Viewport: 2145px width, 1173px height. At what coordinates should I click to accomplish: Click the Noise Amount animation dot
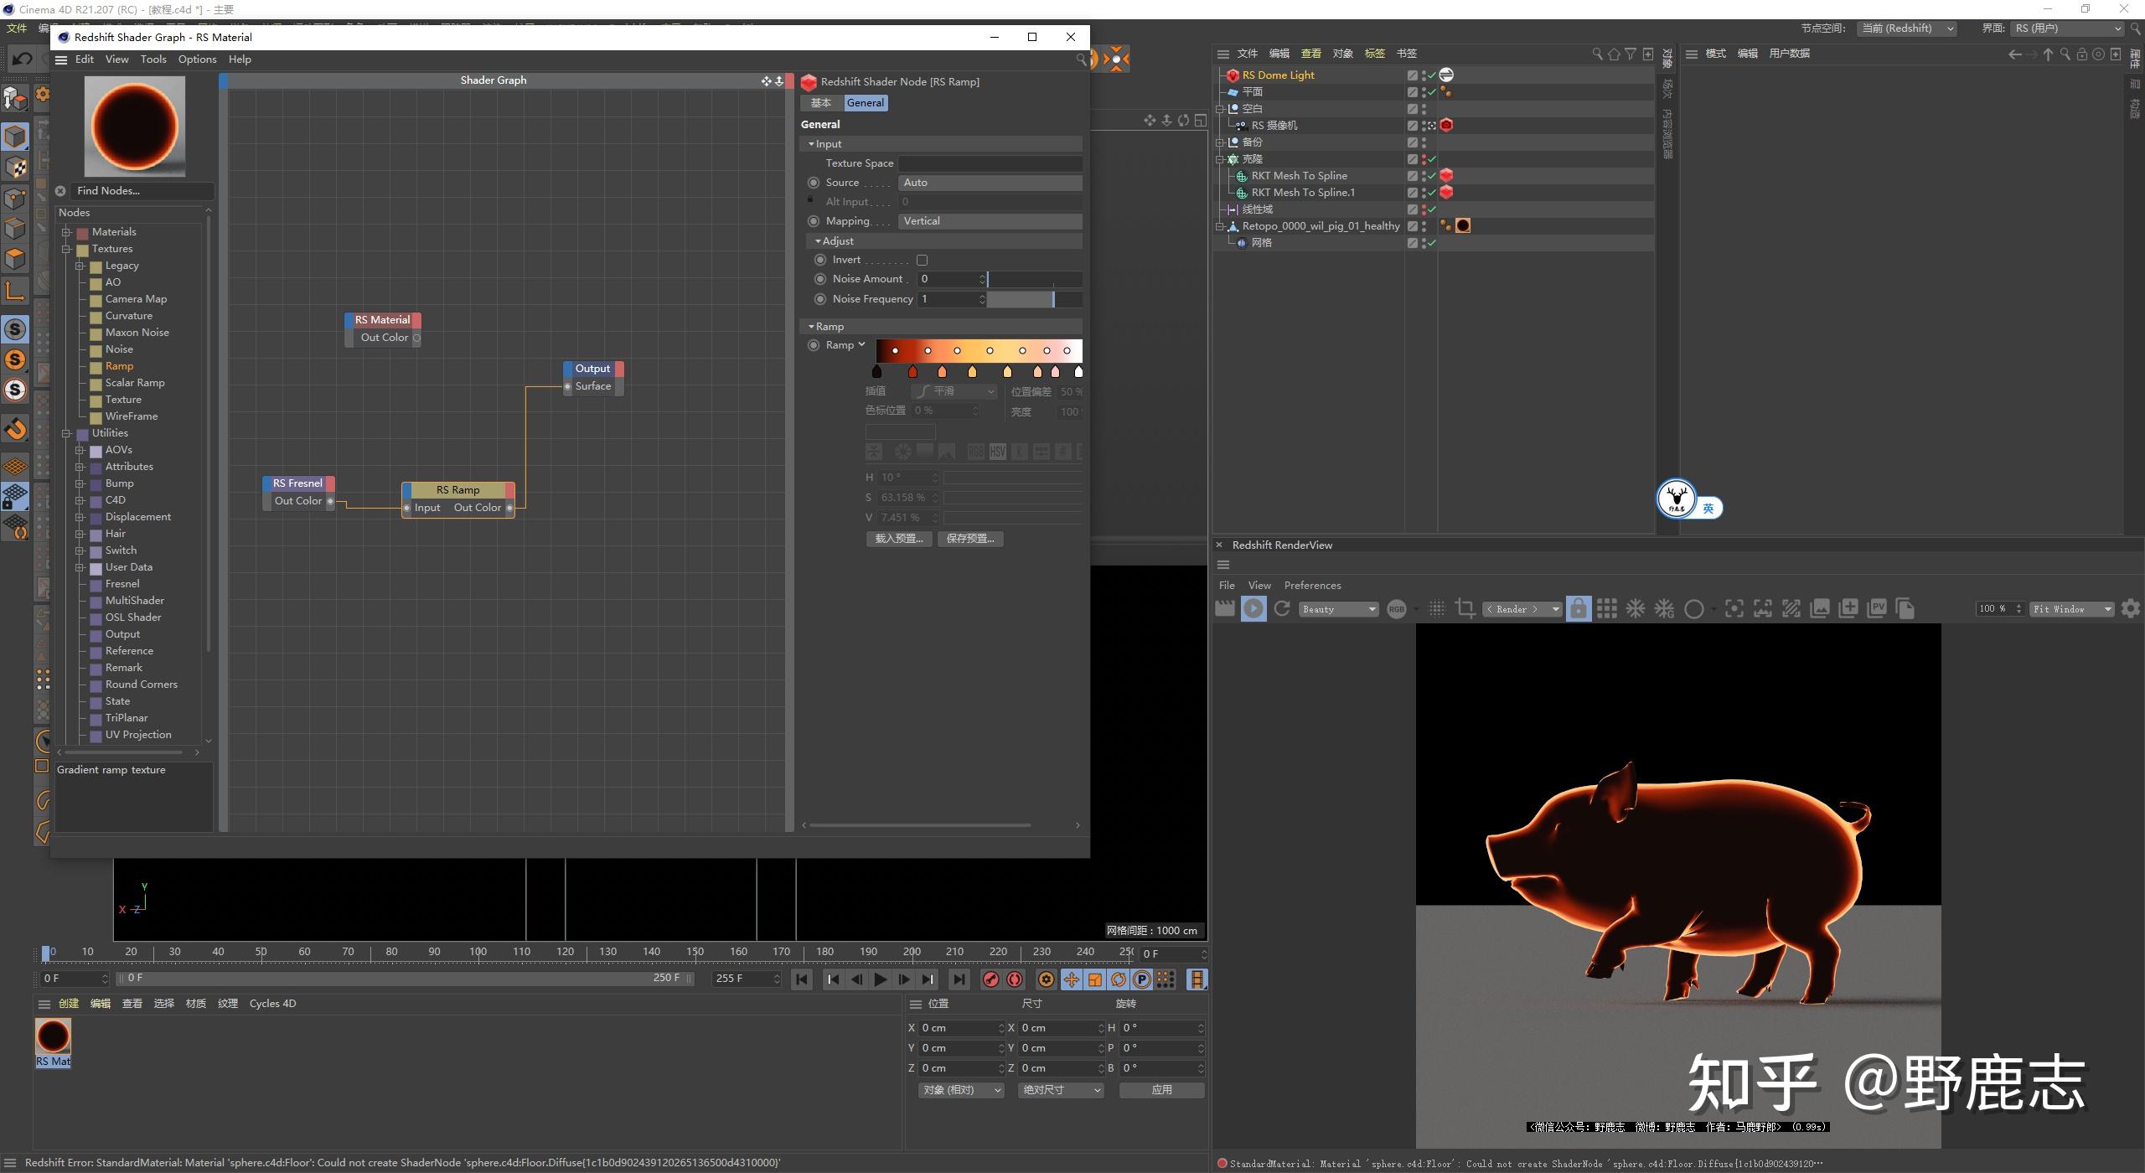820,279
